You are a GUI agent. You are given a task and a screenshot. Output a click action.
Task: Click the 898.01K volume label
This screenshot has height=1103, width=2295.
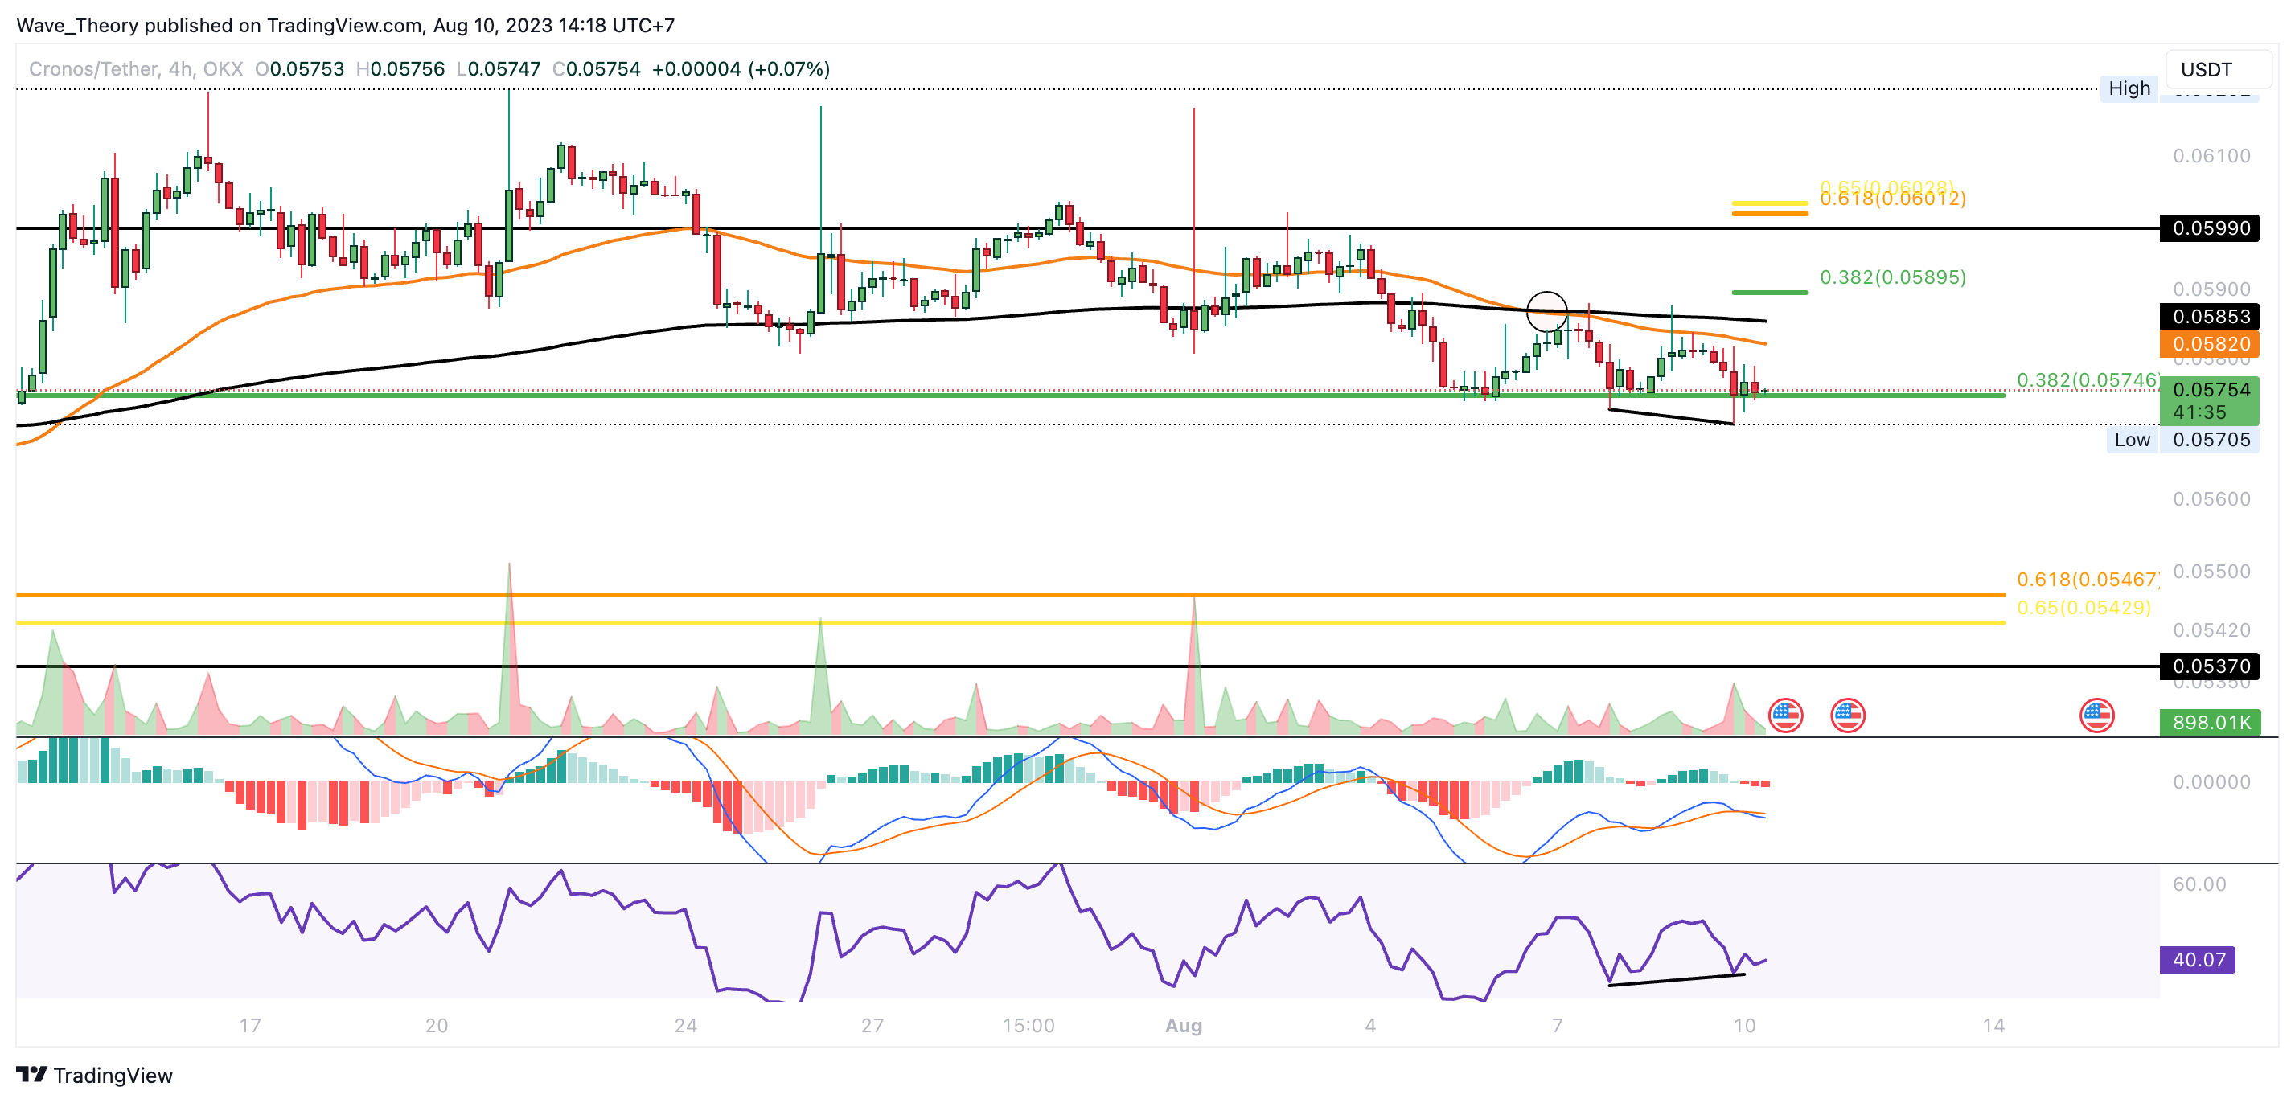pyautogui.click(x=2210, y=722)
